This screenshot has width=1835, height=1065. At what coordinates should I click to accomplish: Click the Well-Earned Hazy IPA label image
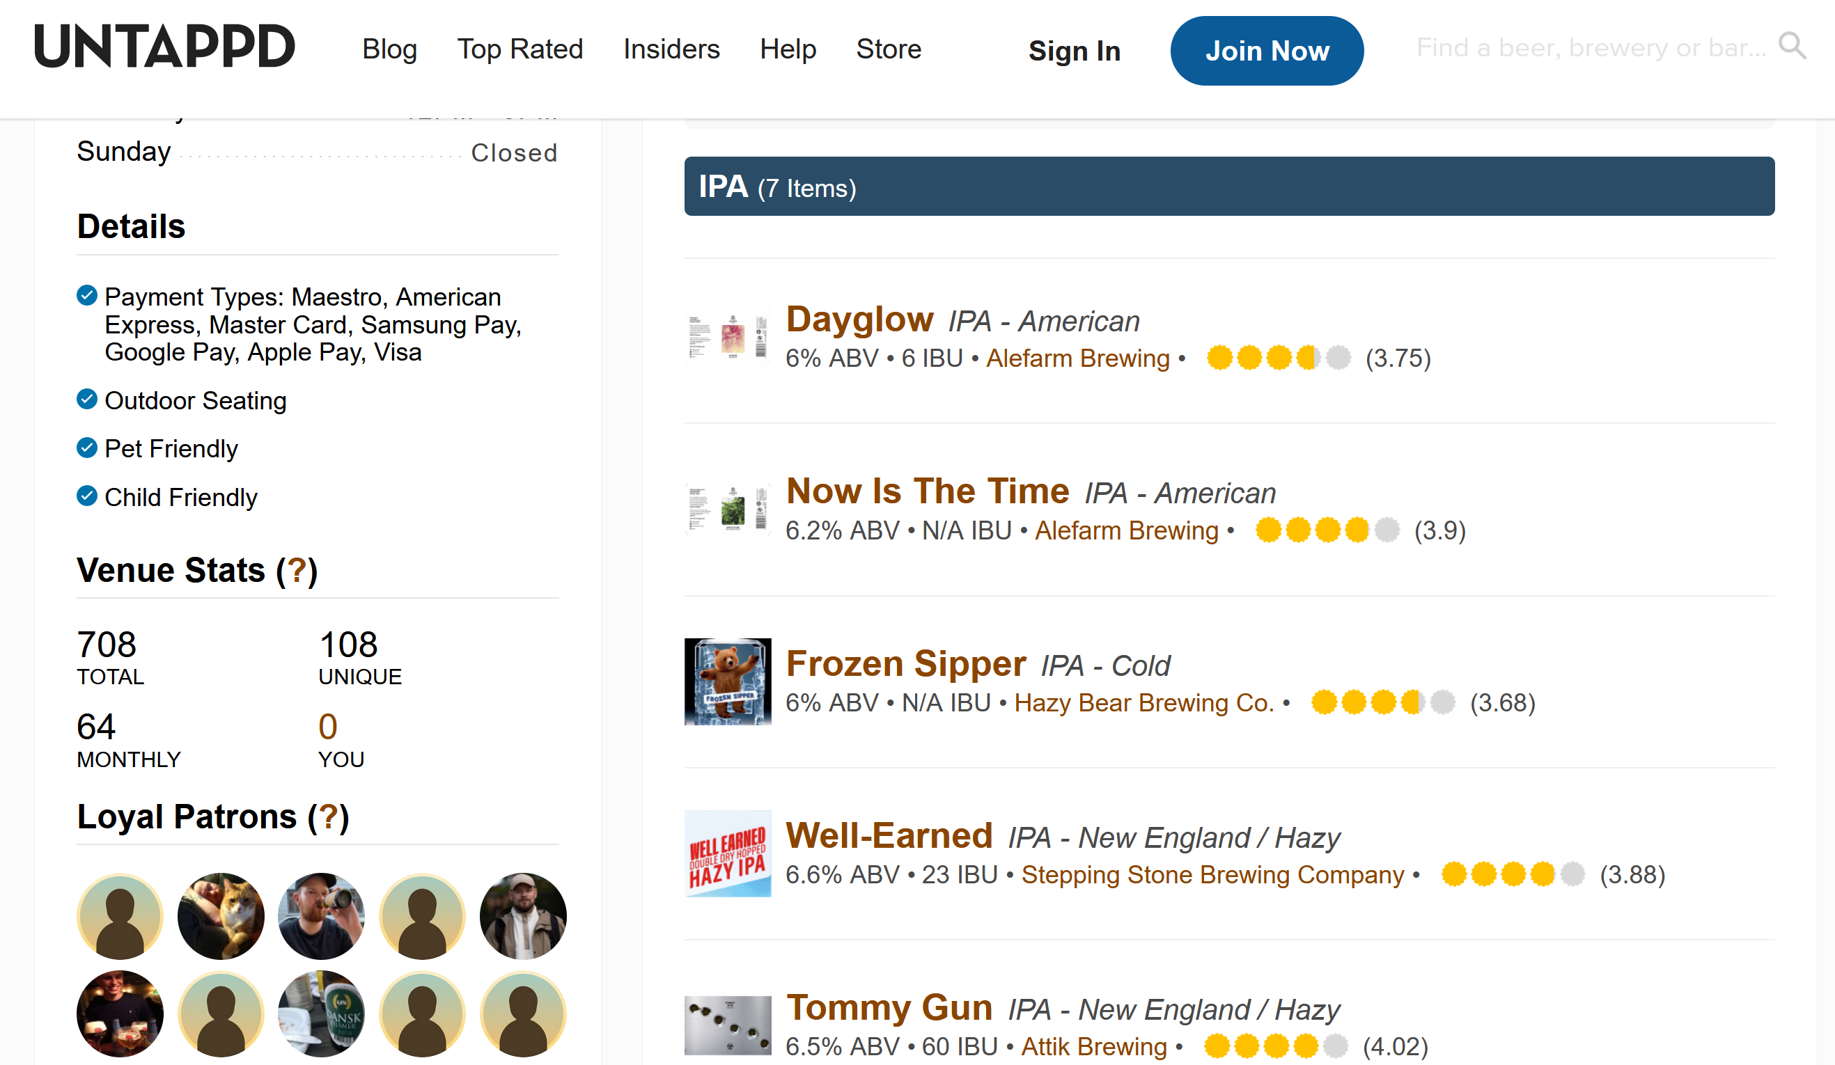[x=728, y=854]
